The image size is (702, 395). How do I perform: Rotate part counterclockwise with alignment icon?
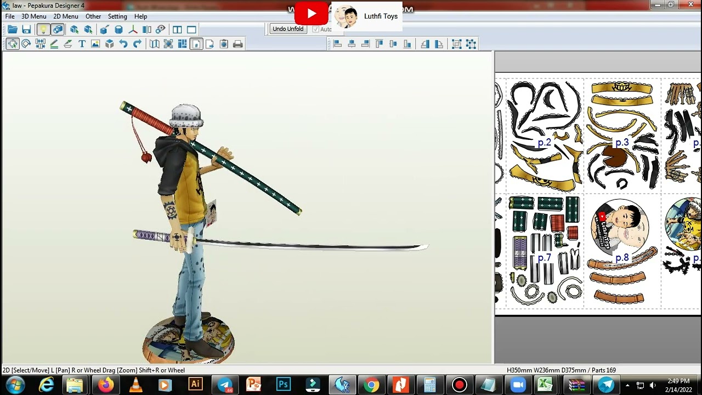(x=424, y=44)
